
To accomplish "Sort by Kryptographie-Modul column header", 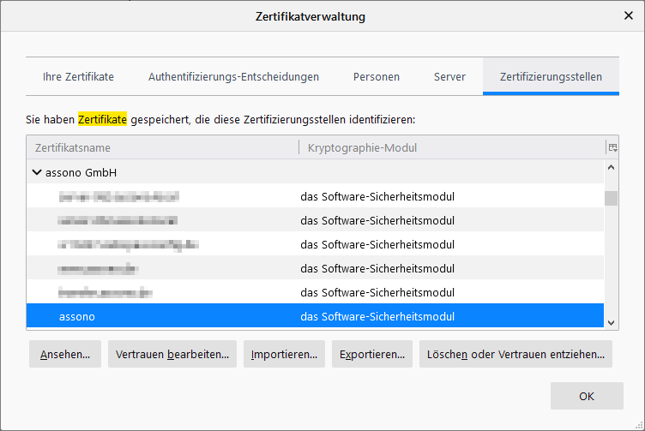I will 453,147.
